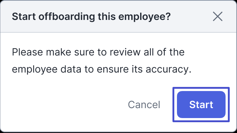This screenshot has width=237, height=133.
Task: Dismiss the dialog using the X icon
Action: [x=218, y=16]
